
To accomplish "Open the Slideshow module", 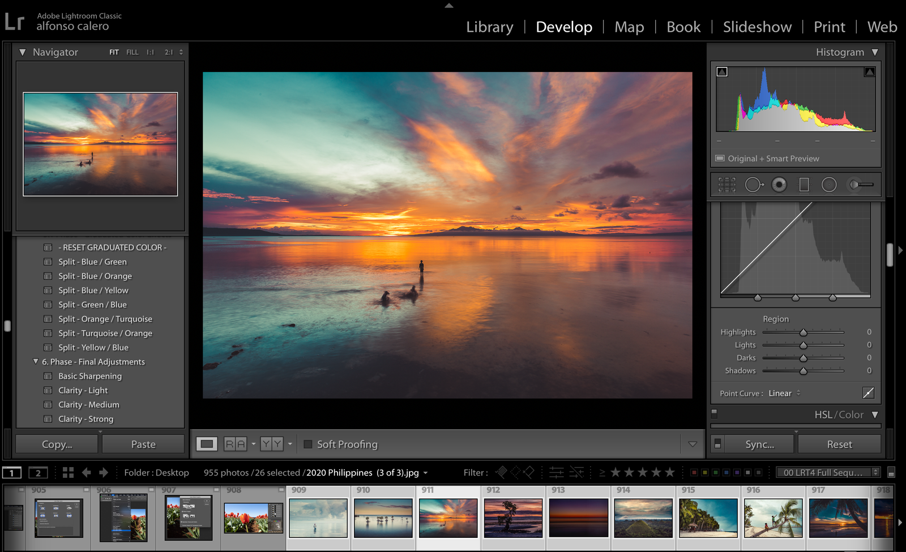I will point(757,27).
